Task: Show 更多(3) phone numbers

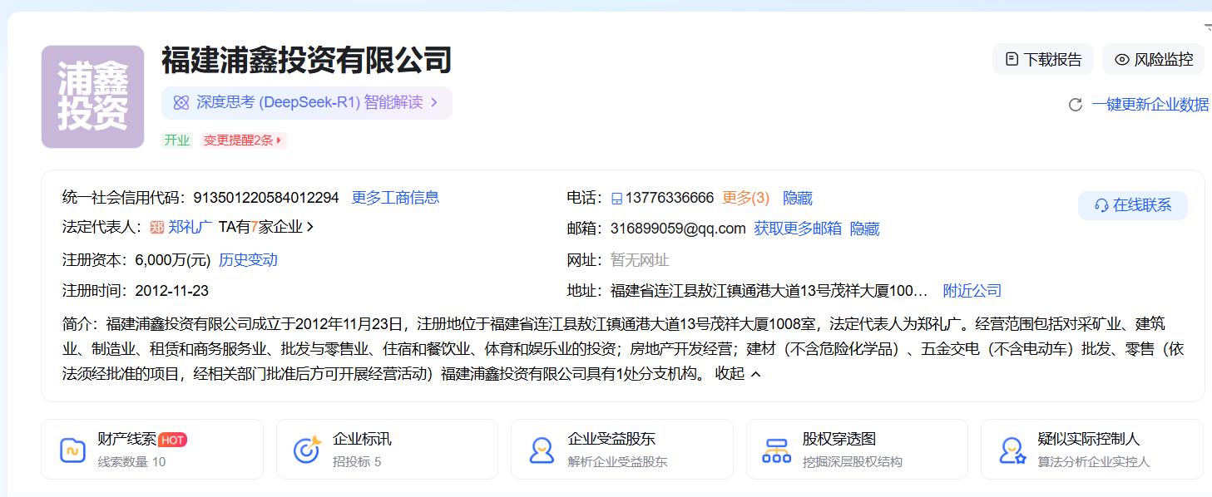Action: point(745,198)
